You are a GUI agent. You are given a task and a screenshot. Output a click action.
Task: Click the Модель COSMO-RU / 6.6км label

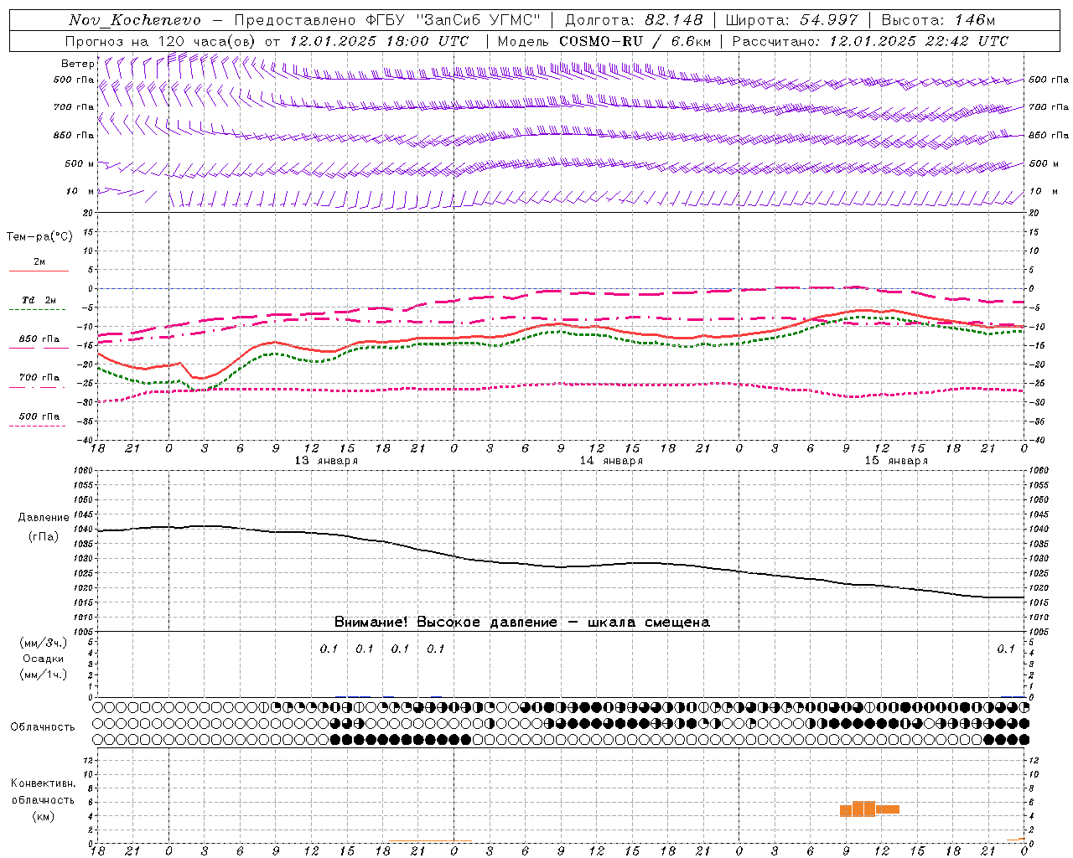point(604,41)
